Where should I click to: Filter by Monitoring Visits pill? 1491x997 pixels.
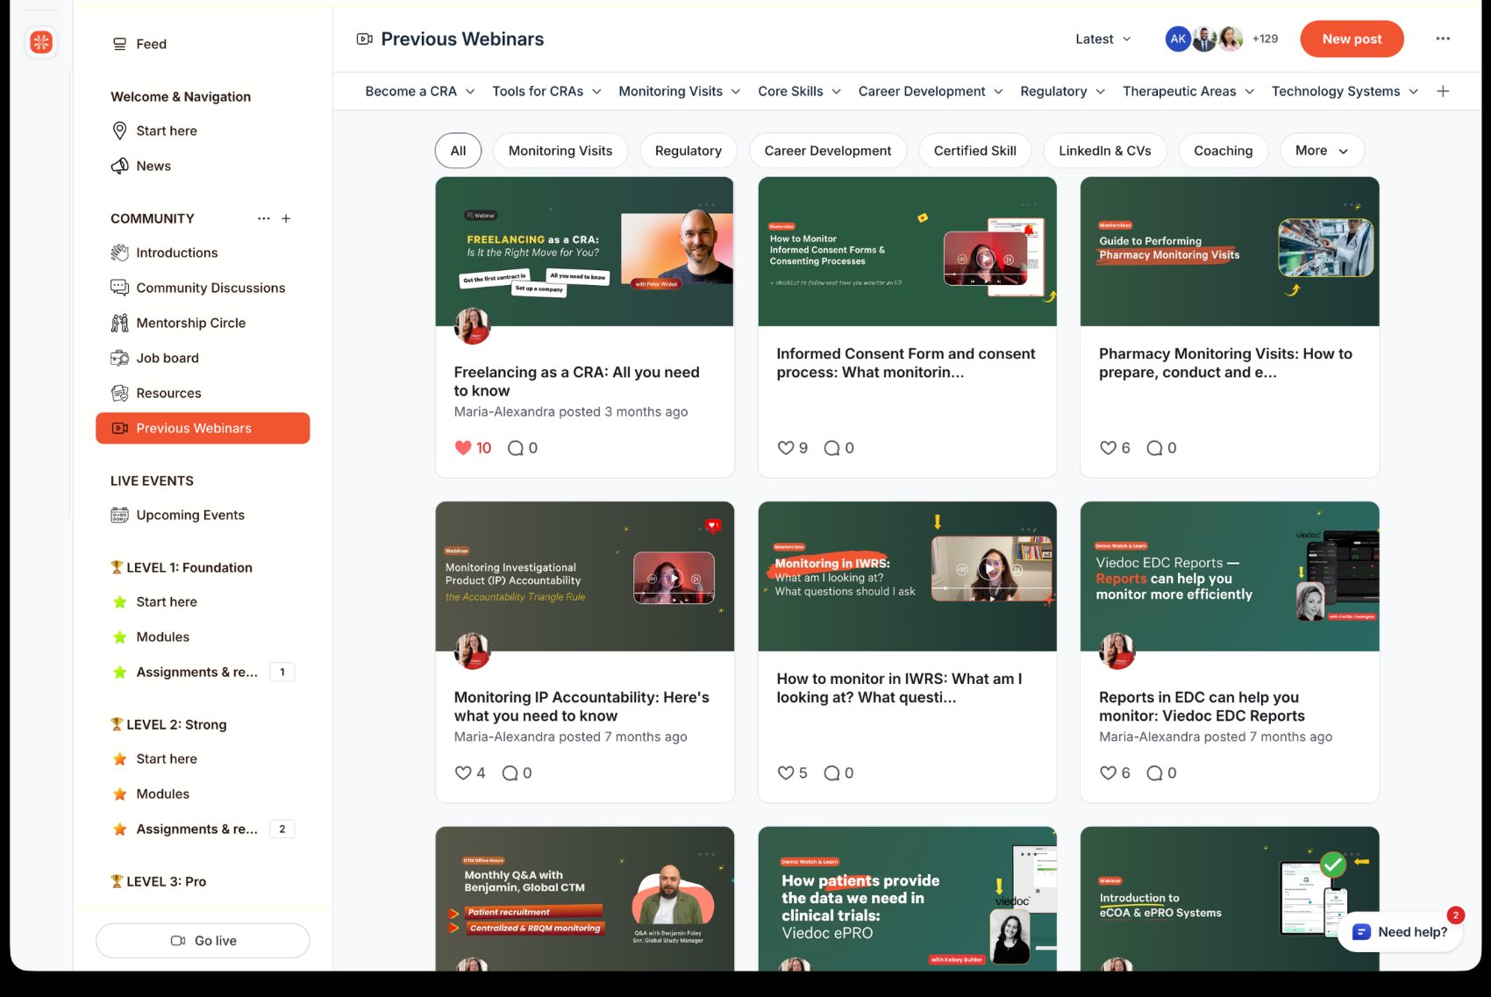[x=560, y=151]
